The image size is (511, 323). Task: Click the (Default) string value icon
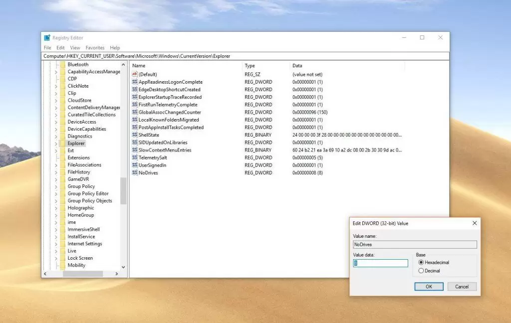(x=135, y=74)
